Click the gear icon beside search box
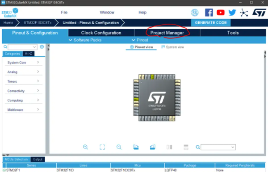Viewport: 268px width, 172px height. tap(42, 46)
